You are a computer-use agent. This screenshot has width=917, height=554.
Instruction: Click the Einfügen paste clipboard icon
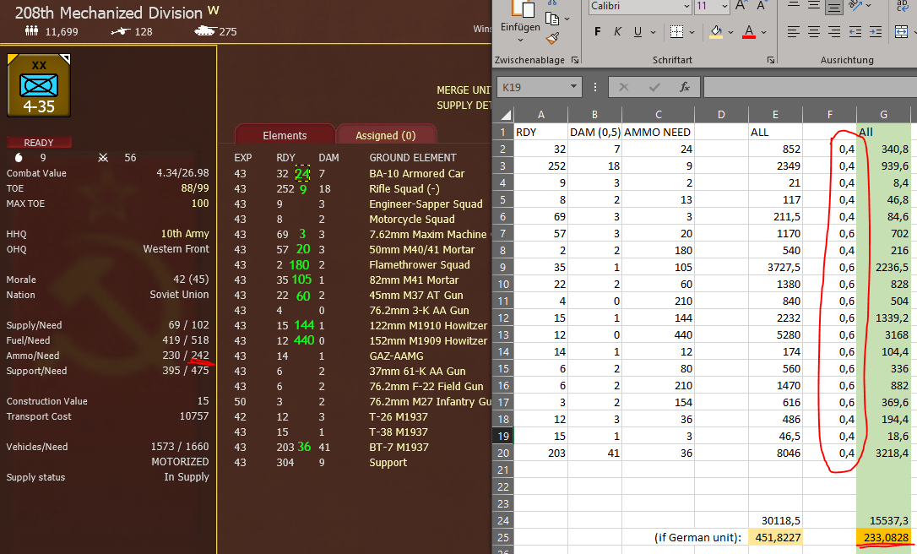(x=523, y=8)
